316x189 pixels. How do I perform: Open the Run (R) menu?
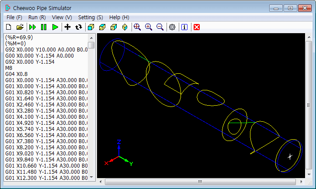37,17
